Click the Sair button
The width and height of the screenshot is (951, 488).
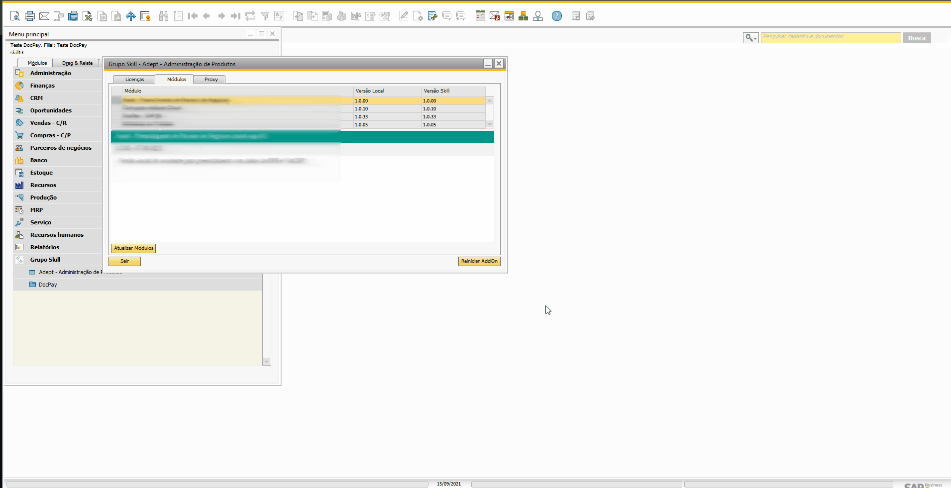tap(124, 261)
